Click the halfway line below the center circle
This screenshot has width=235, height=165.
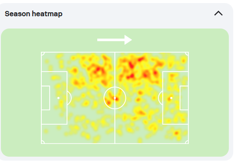[115, 126]
